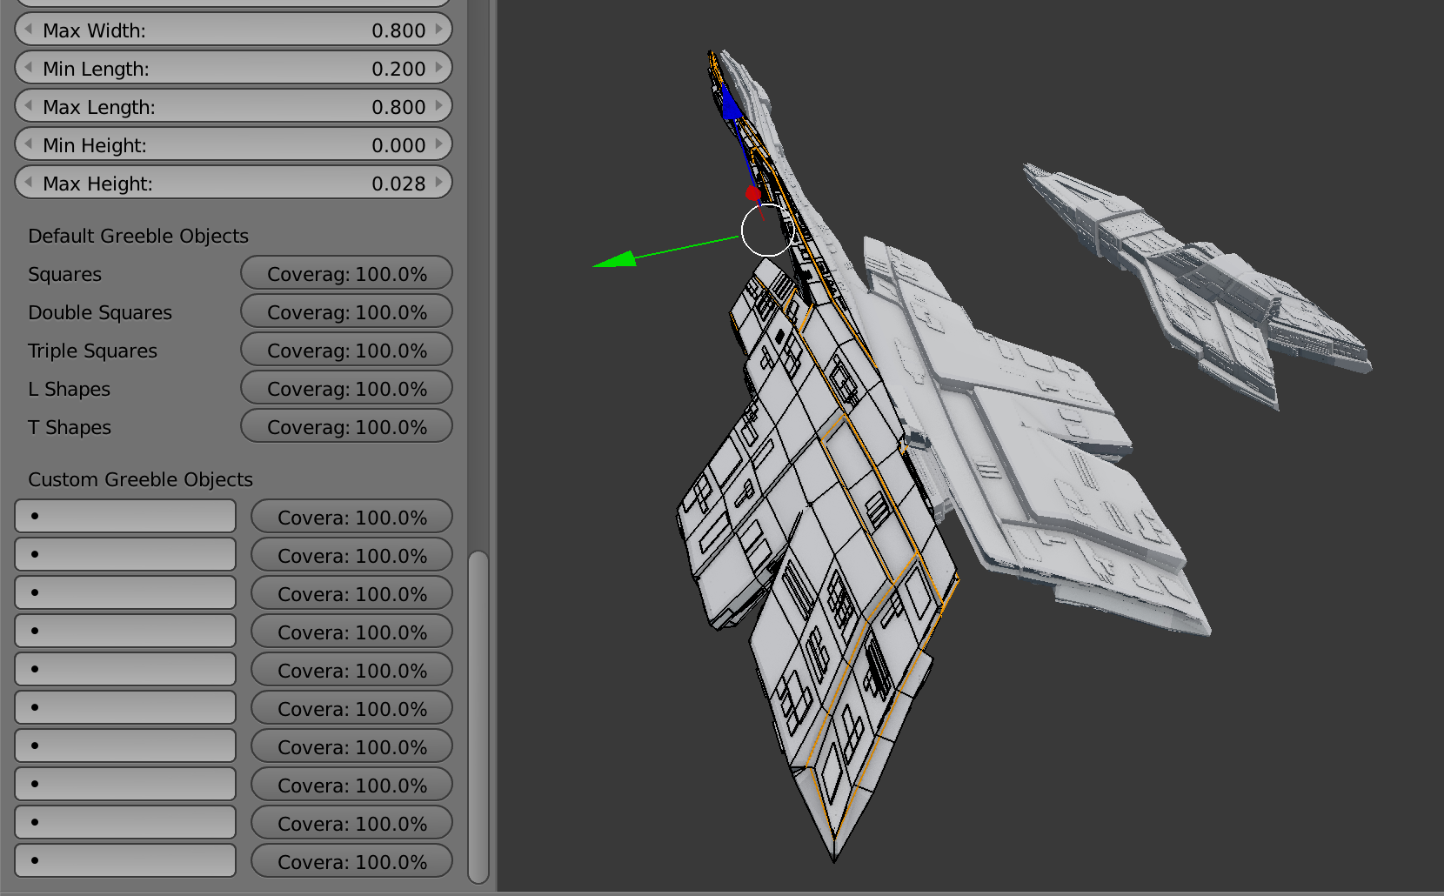Increase Max Height using right arrow
This screenshot has width=1444, height=896.
(439, 183)
